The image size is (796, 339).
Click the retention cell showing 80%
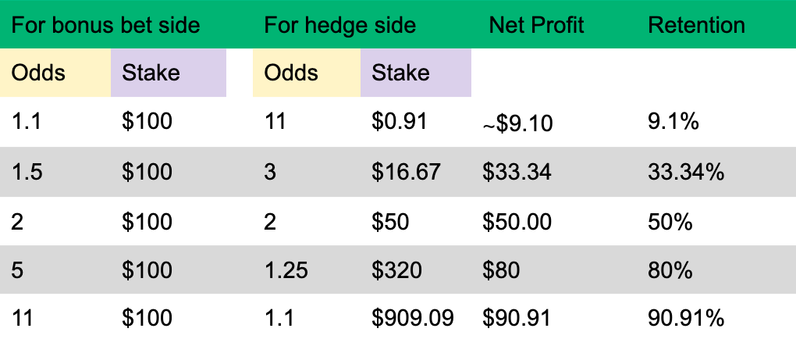point(670,270)
